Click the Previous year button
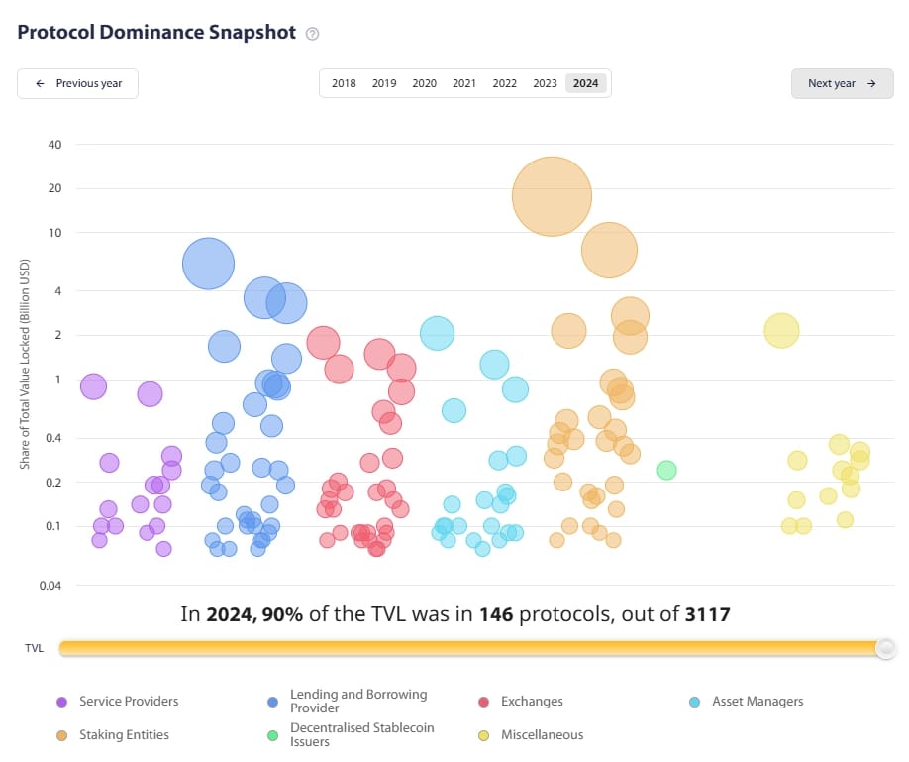The image size is (909, 762). point(76,84)
